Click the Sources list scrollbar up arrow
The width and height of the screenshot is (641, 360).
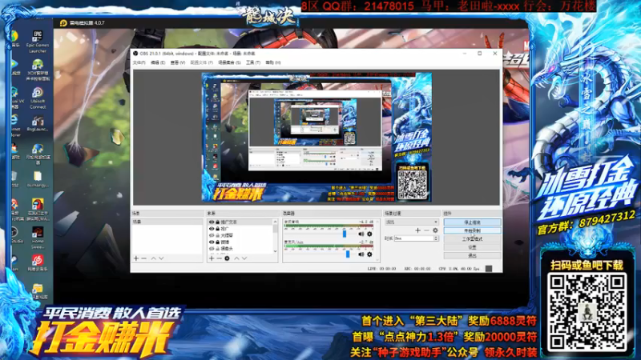275,222
